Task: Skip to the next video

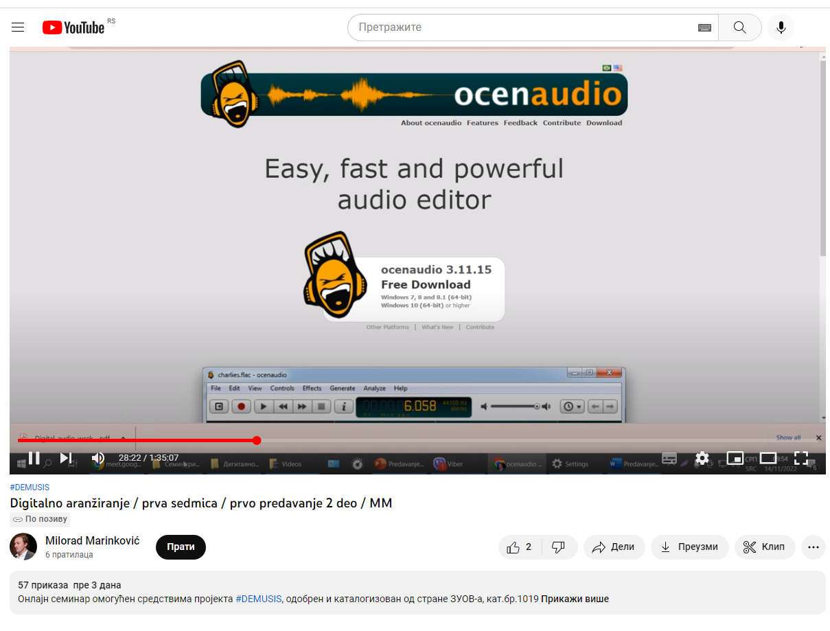Action: pos(66,458)
